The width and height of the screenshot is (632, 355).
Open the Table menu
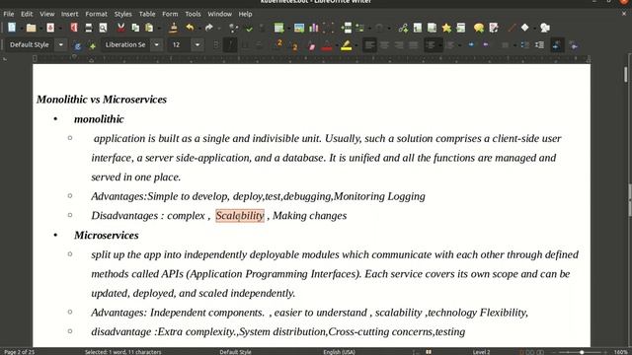click(x=147, y=14)
